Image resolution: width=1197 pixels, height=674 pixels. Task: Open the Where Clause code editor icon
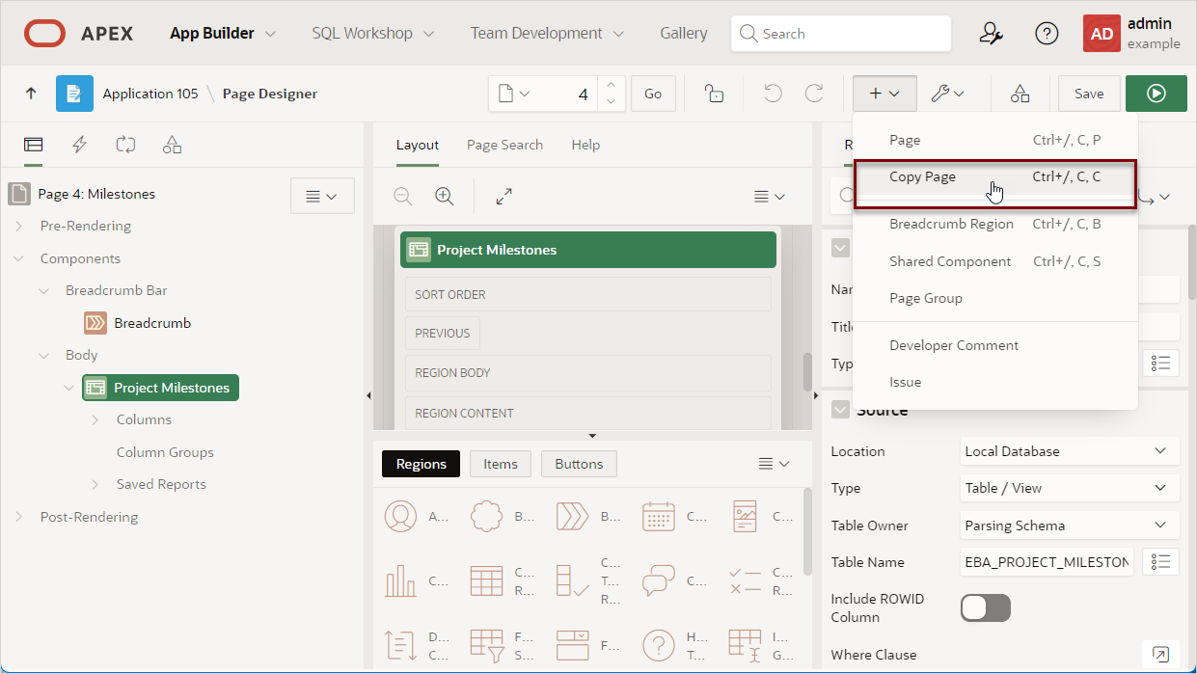(1161, 655)
